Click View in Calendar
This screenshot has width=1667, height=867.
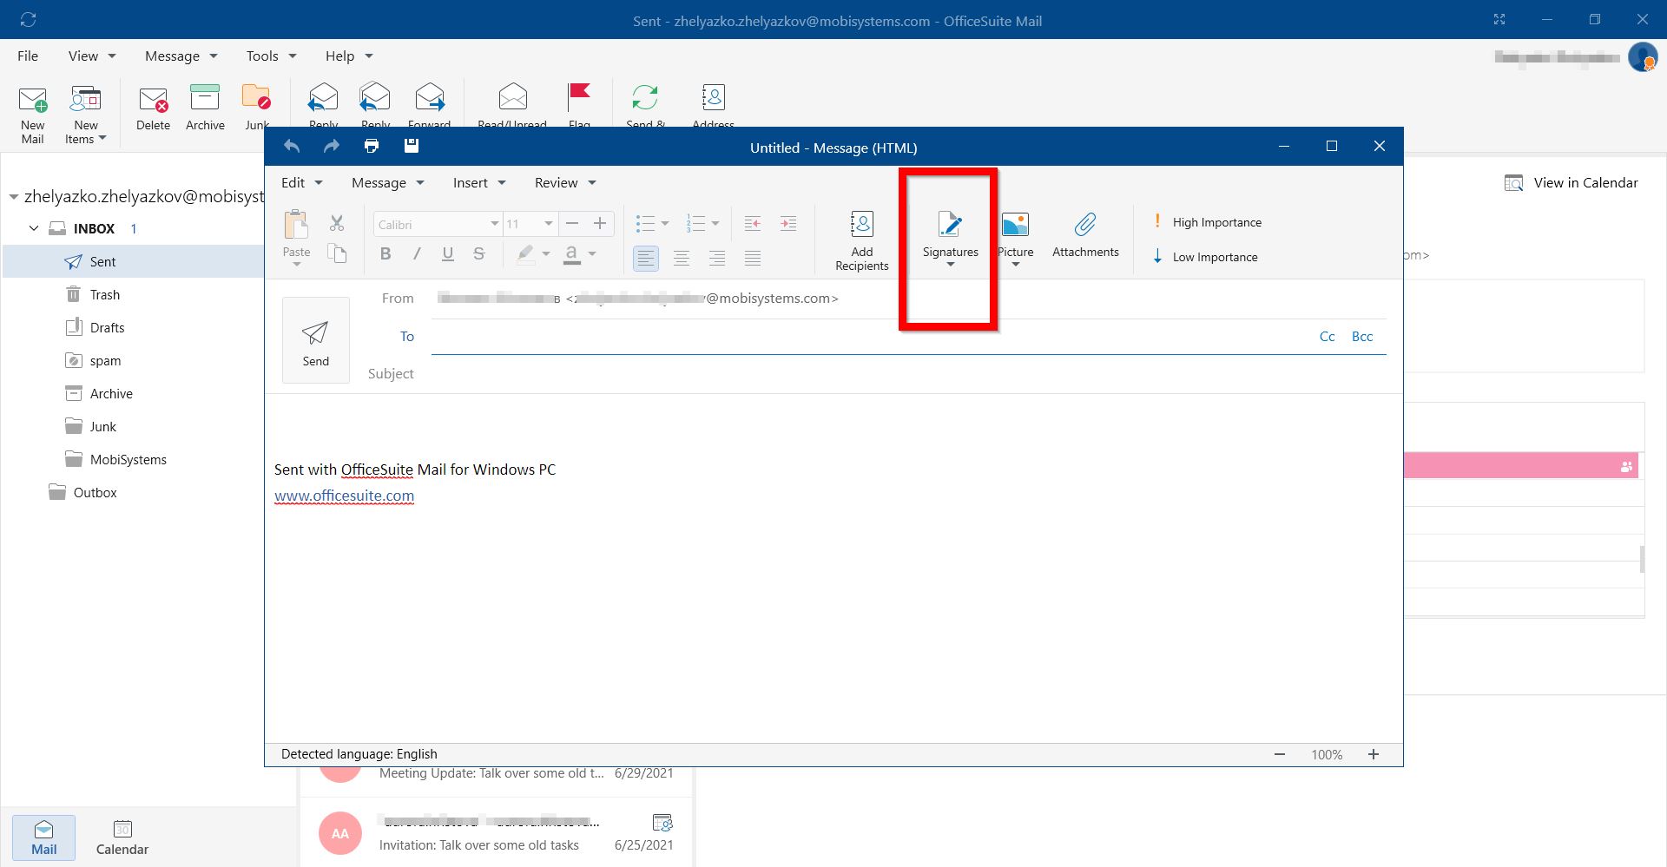tap(1571, 182)
